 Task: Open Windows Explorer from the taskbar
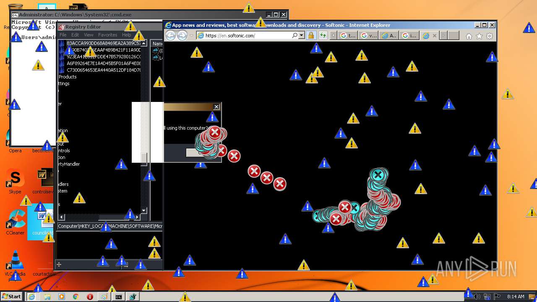tap(47, 297)
